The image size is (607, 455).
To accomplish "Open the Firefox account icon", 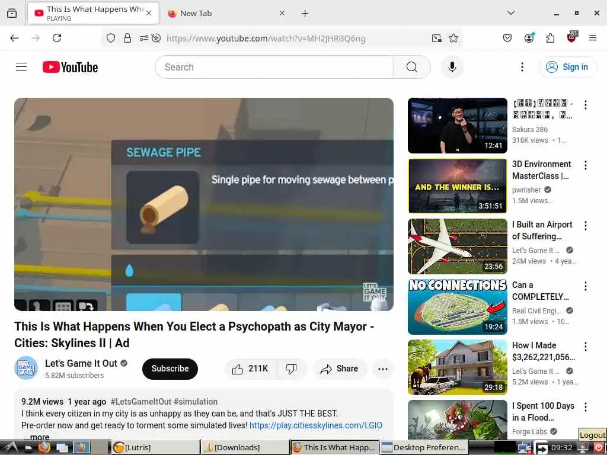I will pos(529,38).
